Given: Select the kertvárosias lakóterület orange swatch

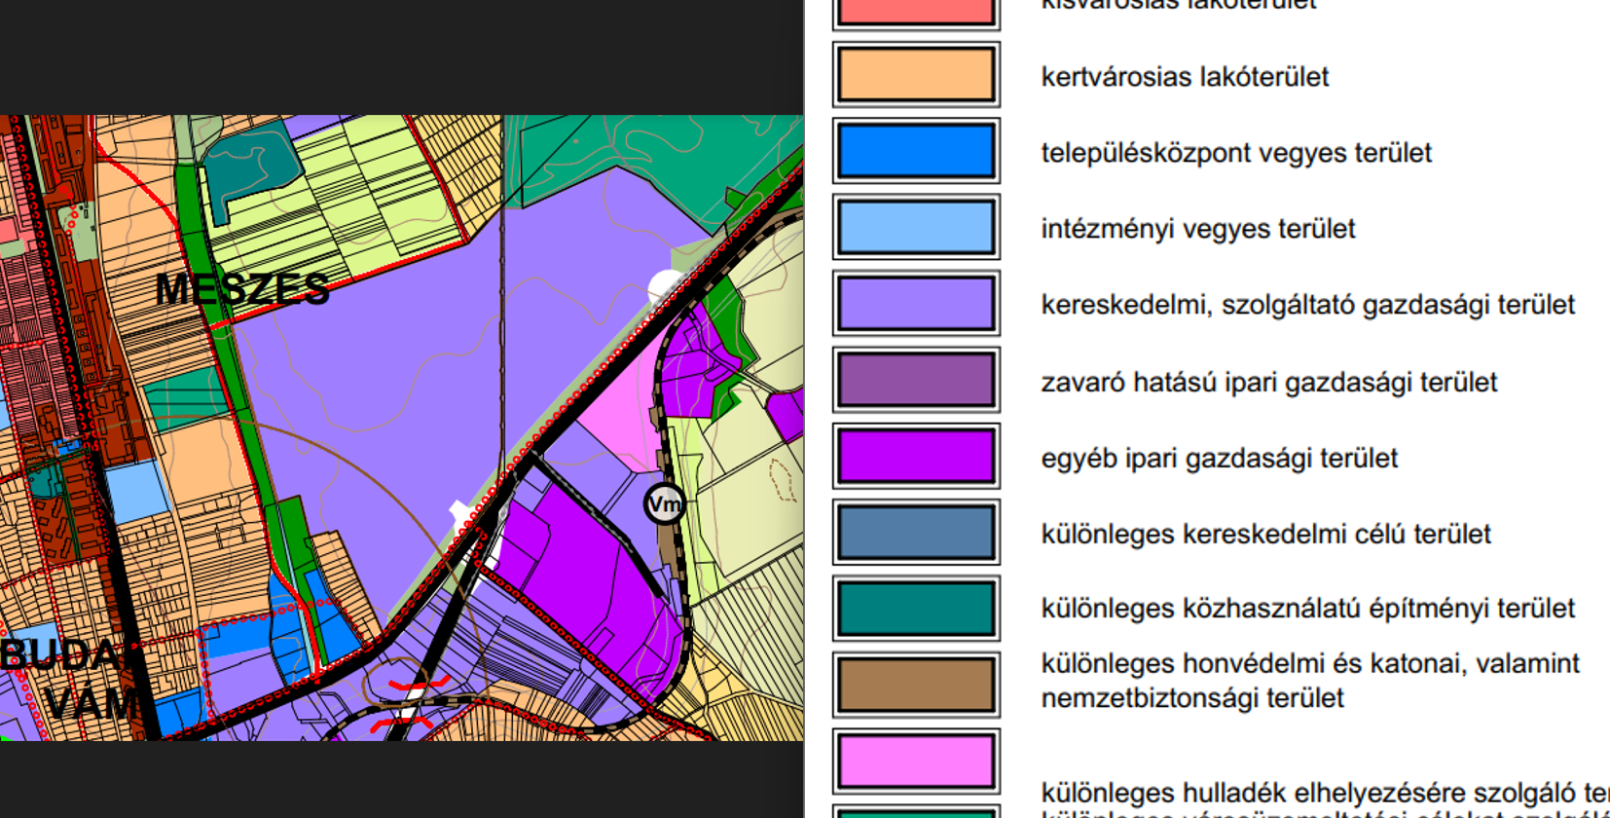Looking at the screenshot, I should click(916, 75).
